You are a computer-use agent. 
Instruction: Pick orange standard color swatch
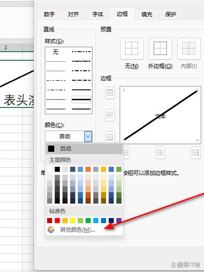[65, 220]
